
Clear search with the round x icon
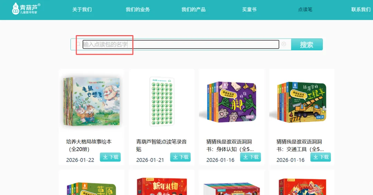click(x=284, y=44)
